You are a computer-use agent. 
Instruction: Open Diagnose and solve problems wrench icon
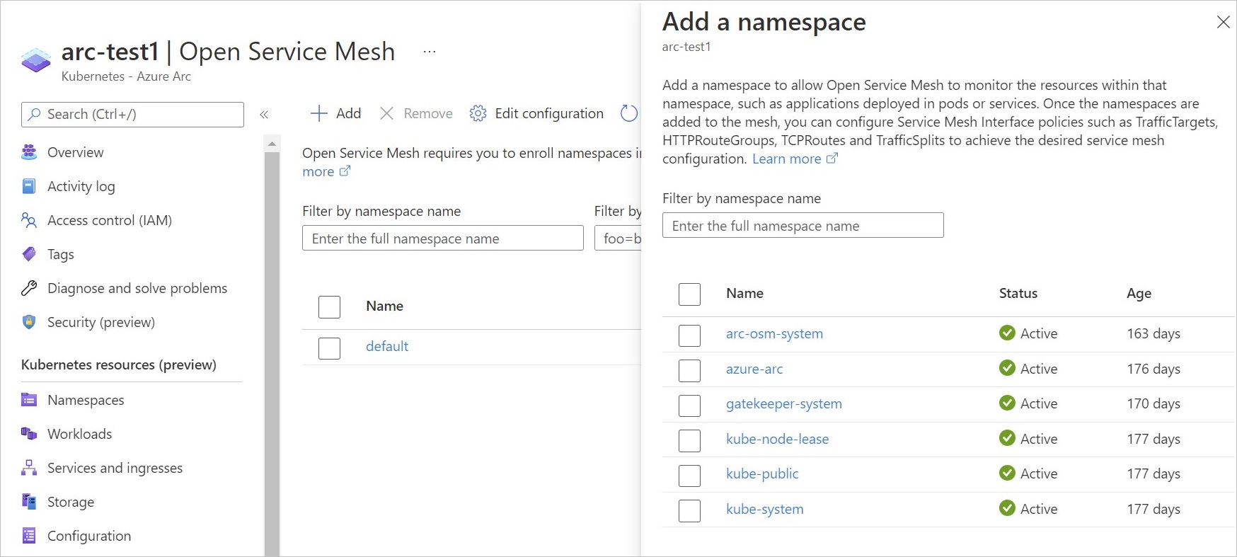point(29,288)
